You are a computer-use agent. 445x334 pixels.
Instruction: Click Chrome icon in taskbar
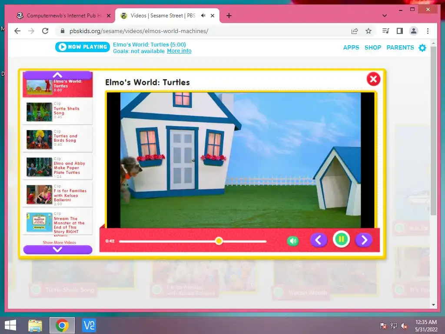tap(62, 325)
